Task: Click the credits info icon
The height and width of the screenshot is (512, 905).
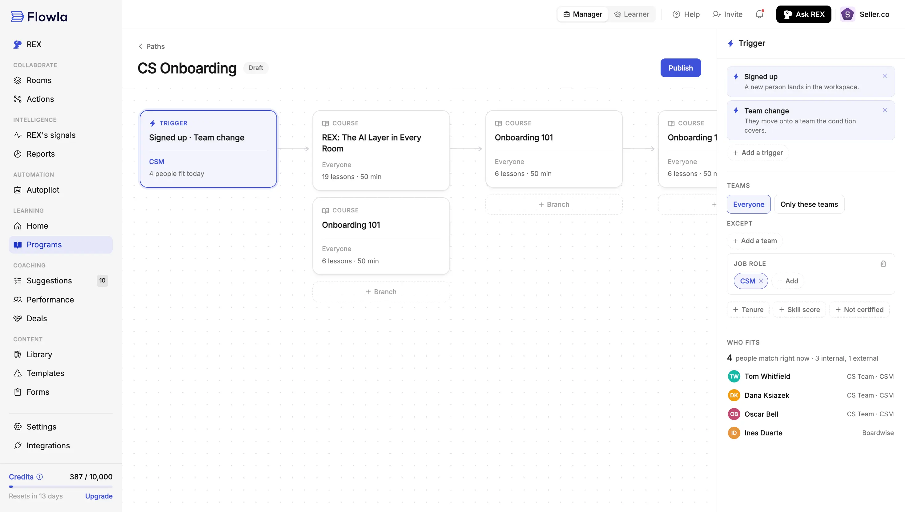Action: click(x=40, y=477)
